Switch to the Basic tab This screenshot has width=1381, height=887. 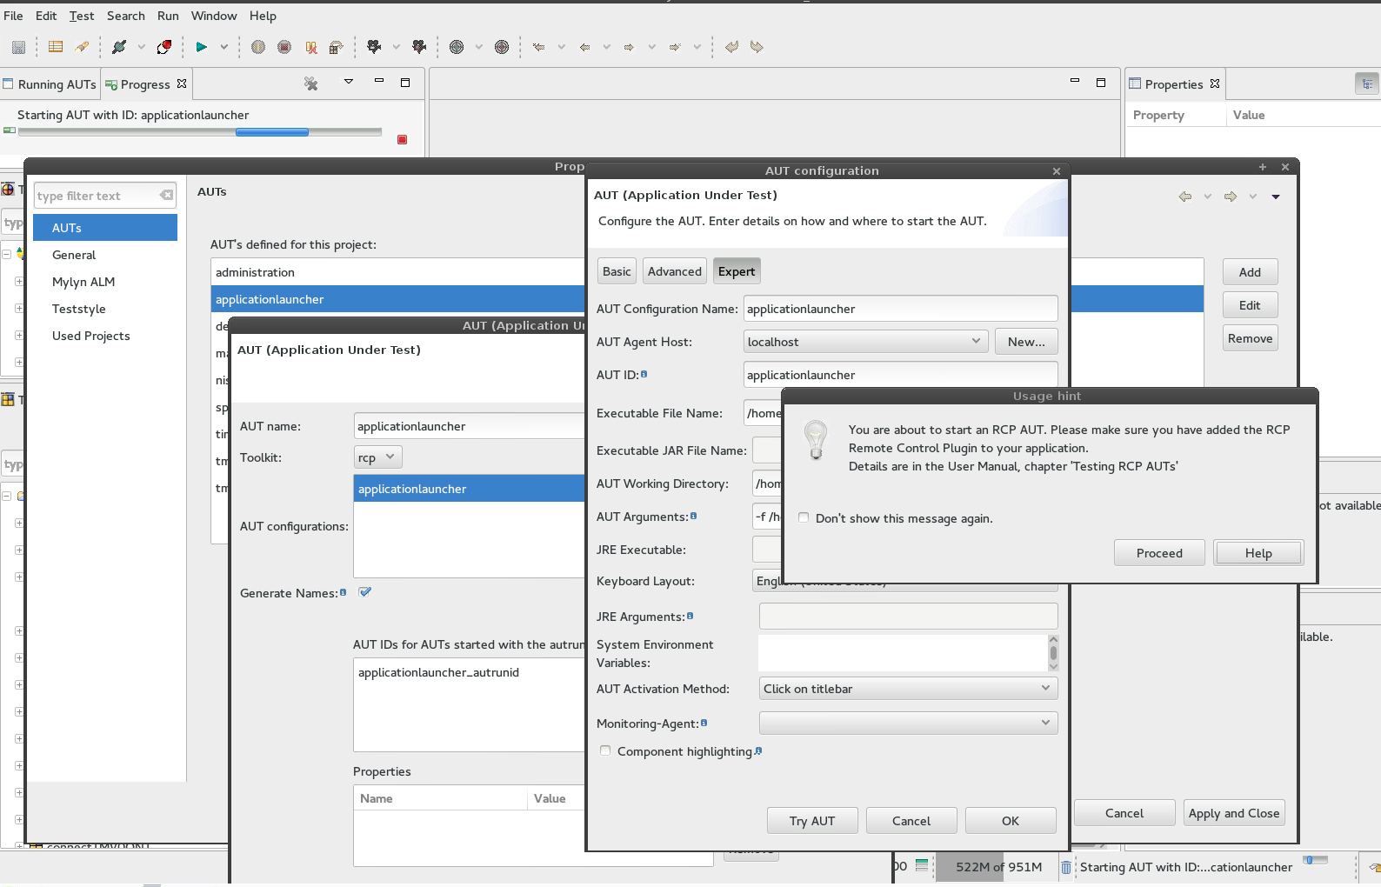pos(617,271)
